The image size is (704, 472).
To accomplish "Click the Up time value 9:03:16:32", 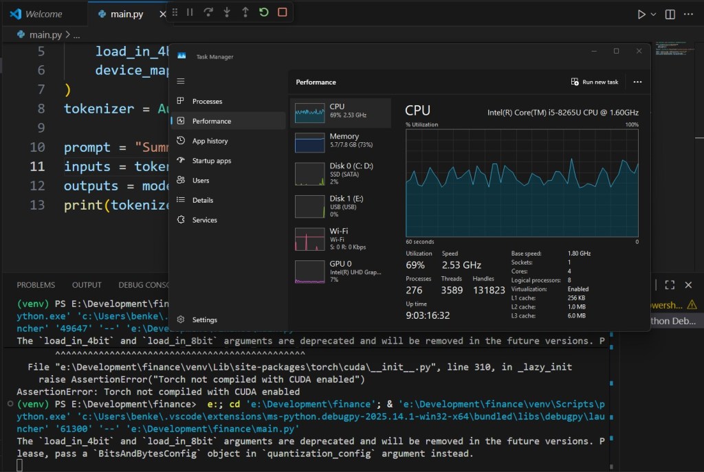I will pyautogui.click(x=428, y=315).
